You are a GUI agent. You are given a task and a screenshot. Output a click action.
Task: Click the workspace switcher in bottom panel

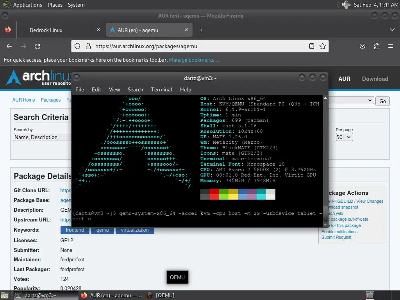pos(370,295)
